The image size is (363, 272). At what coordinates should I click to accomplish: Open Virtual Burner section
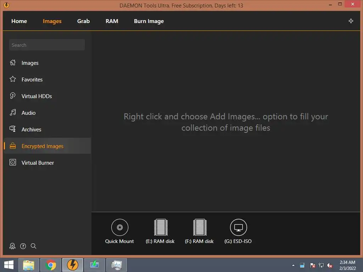click(x=38, y=163)
